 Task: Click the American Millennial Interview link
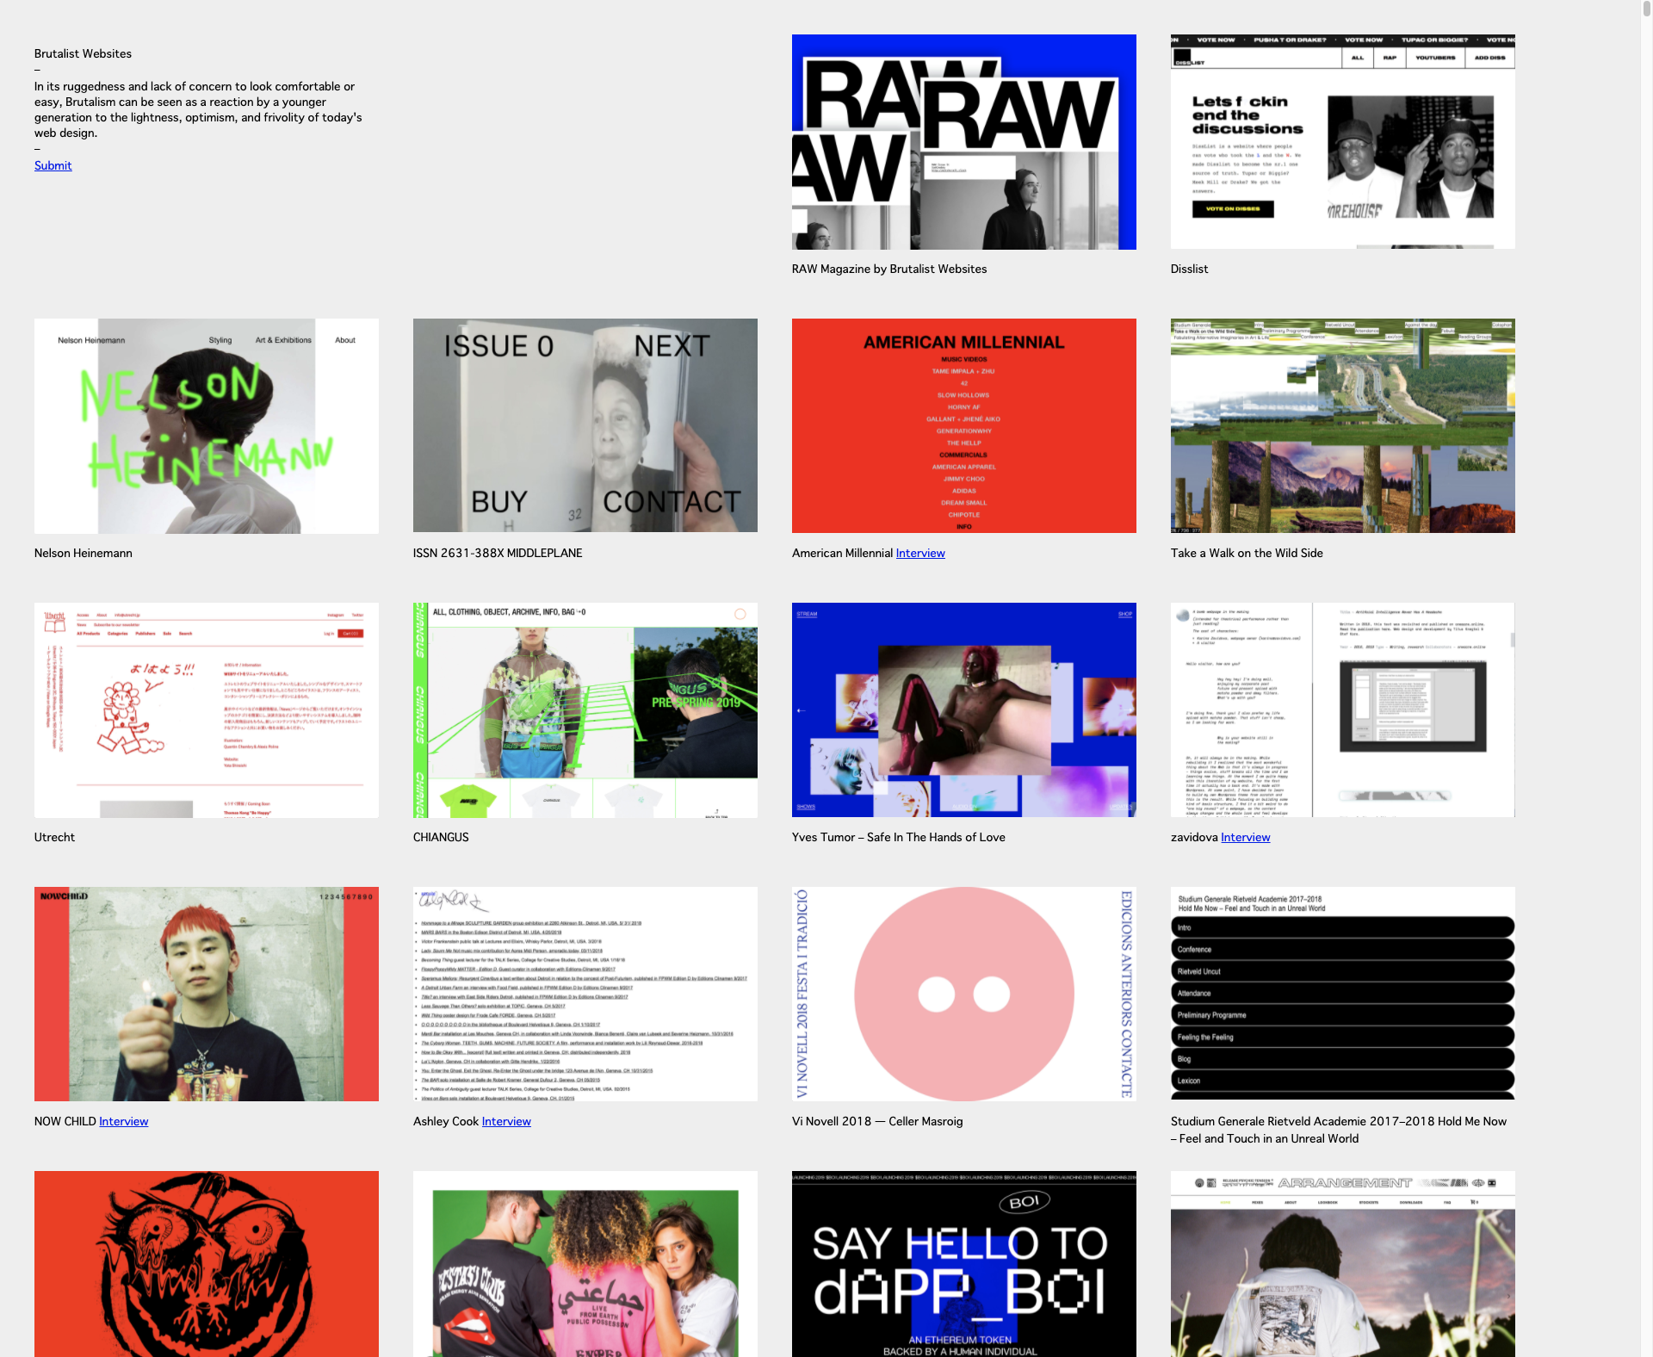(x=919, y=553)
